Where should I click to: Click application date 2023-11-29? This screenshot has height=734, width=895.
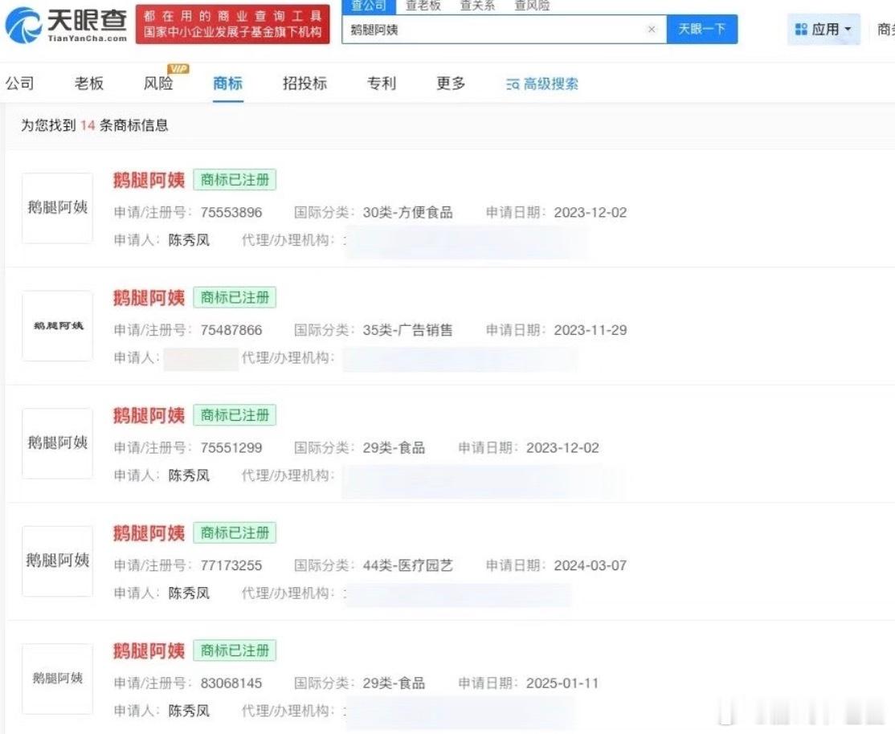[x=591, y=330]
